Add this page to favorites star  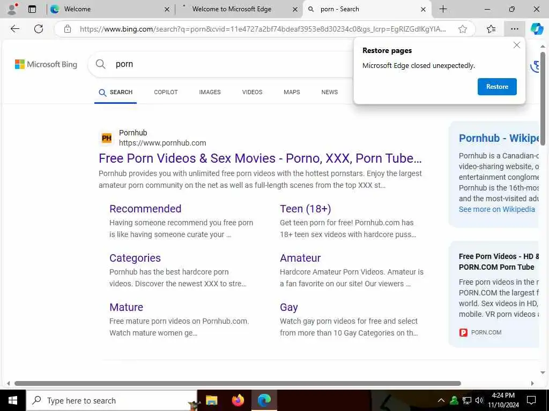coord(463,29)
